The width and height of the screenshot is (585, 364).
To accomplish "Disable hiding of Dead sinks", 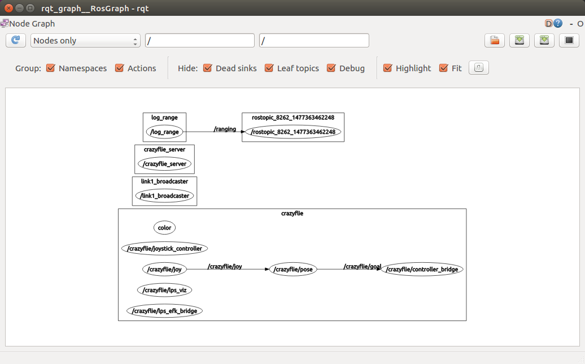I will [207, 68].
